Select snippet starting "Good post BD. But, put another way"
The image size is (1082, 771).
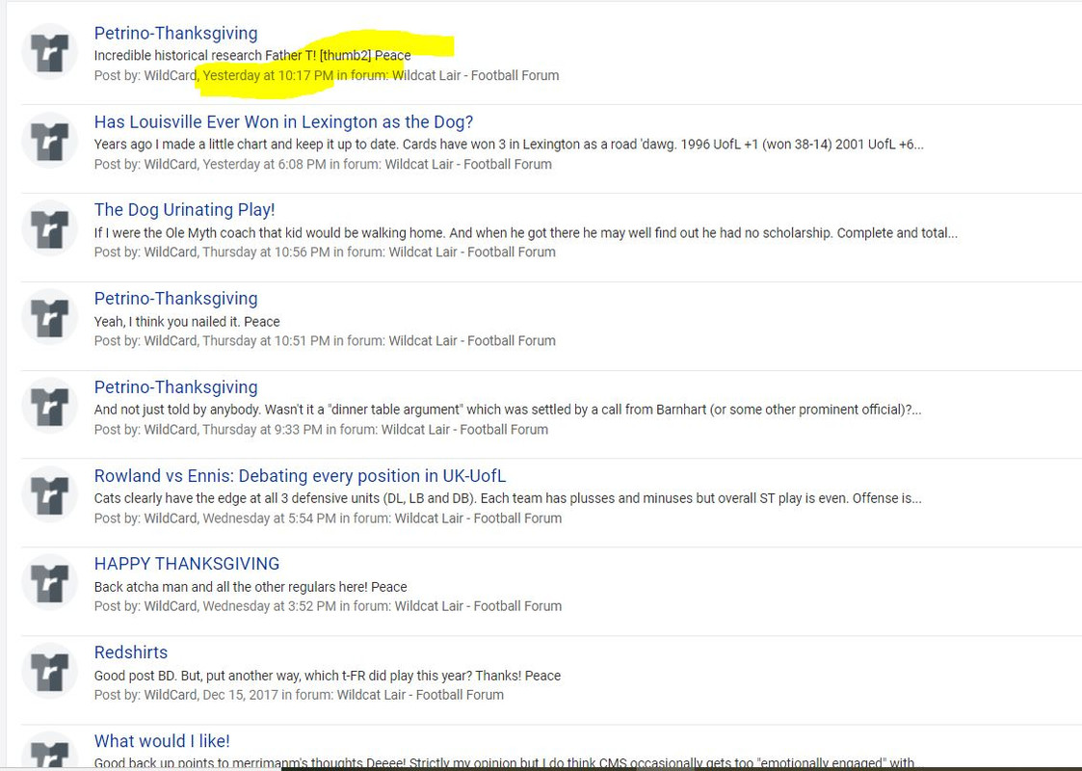tap(327, 676)
